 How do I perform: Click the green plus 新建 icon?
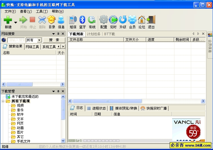click(8, 20)
